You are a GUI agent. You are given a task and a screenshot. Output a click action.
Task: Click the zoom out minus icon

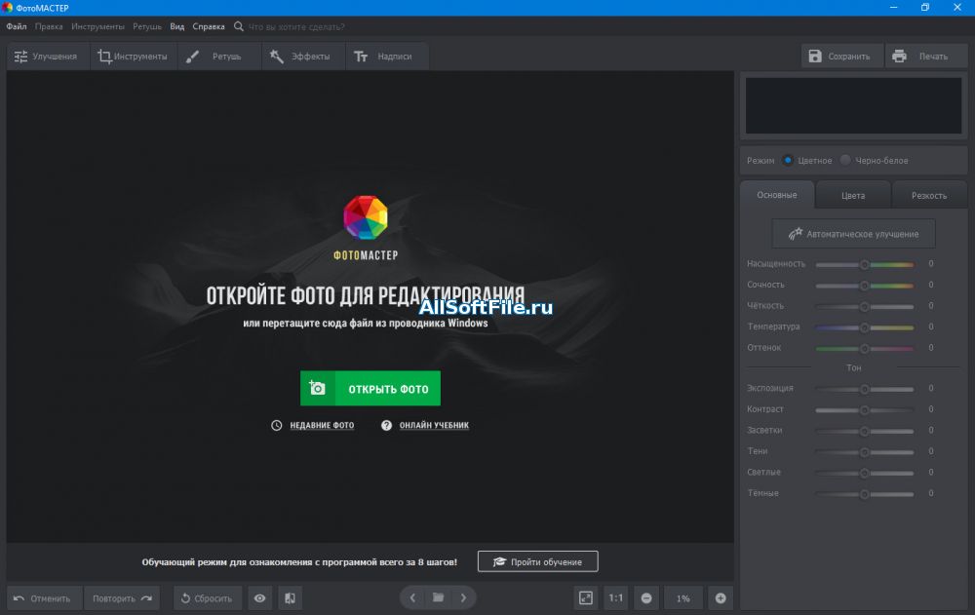coord(646,598)
